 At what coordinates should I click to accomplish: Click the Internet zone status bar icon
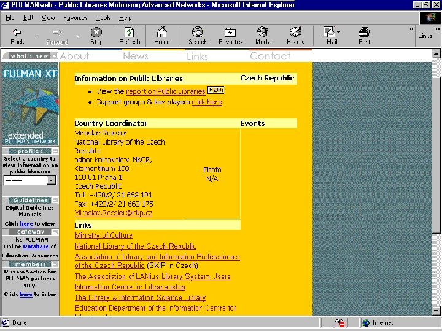pos(366,323)
